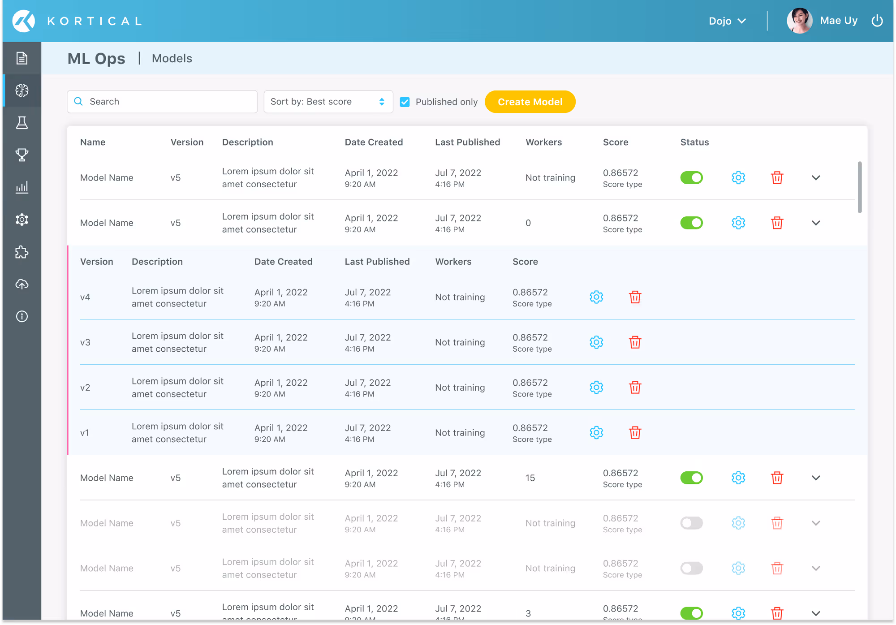The height and width of the screenshot is (625, 896).
Task: Click the Models breadcrumb label
Action: (x=172, y=58)
